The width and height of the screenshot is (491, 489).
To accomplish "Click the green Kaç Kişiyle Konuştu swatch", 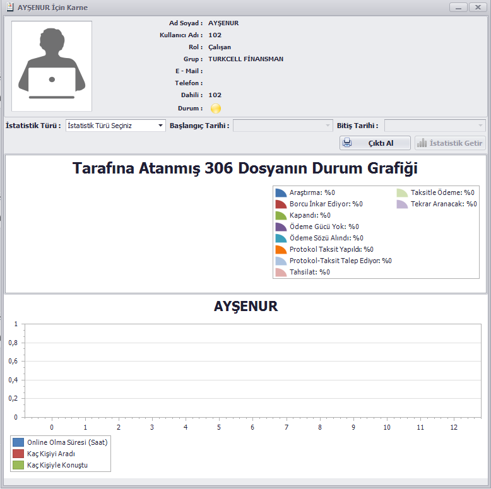I will pos(18,465).
